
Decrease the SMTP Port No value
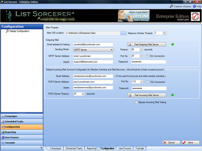pos(141,57)
